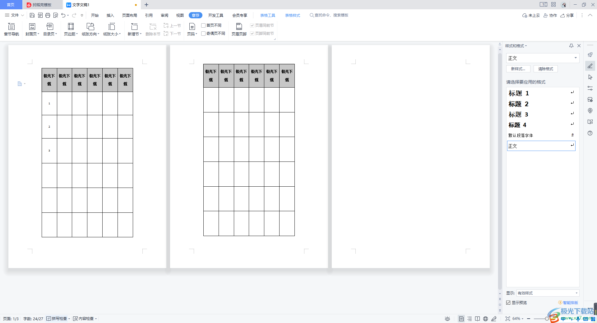Click the 查找命令 search box

pos(329,15)
